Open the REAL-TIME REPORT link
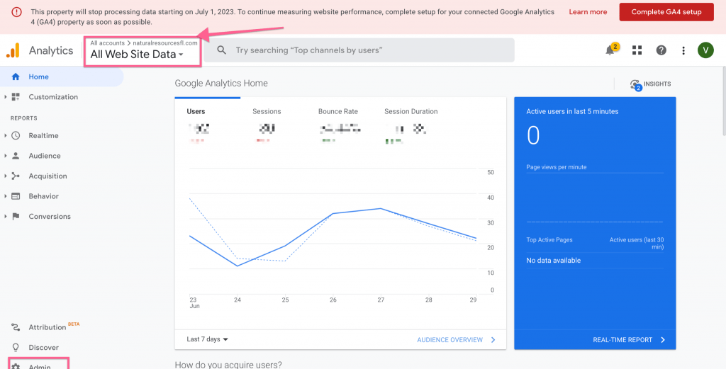726x369 pixels. coord(622,340)
